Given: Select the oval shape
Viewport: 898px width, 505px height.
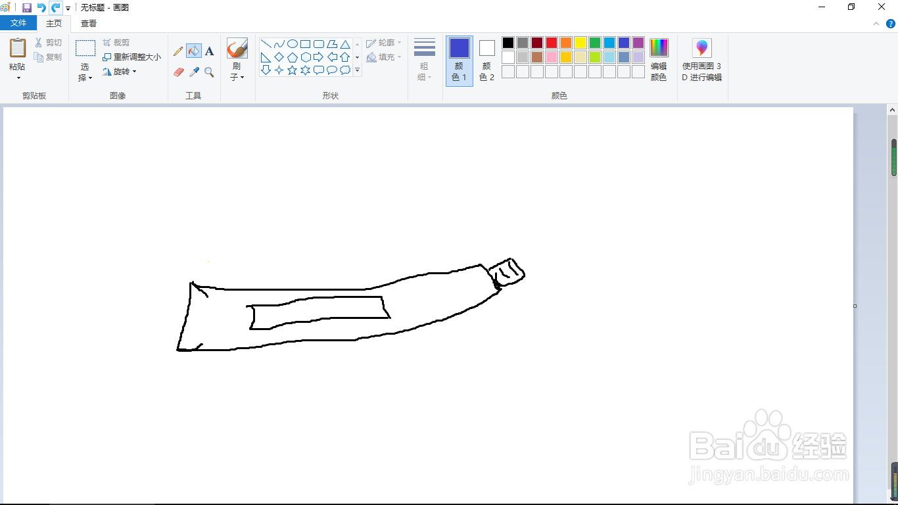Looking at the screenshot, I should [x=293, y=44].
